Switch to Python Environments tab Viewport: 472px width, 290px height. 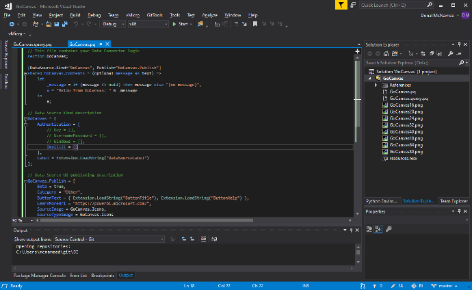(x=382, y=201)
